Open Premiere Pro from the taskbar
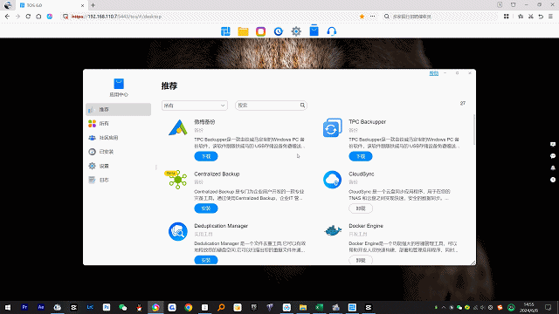 [24, 307]
